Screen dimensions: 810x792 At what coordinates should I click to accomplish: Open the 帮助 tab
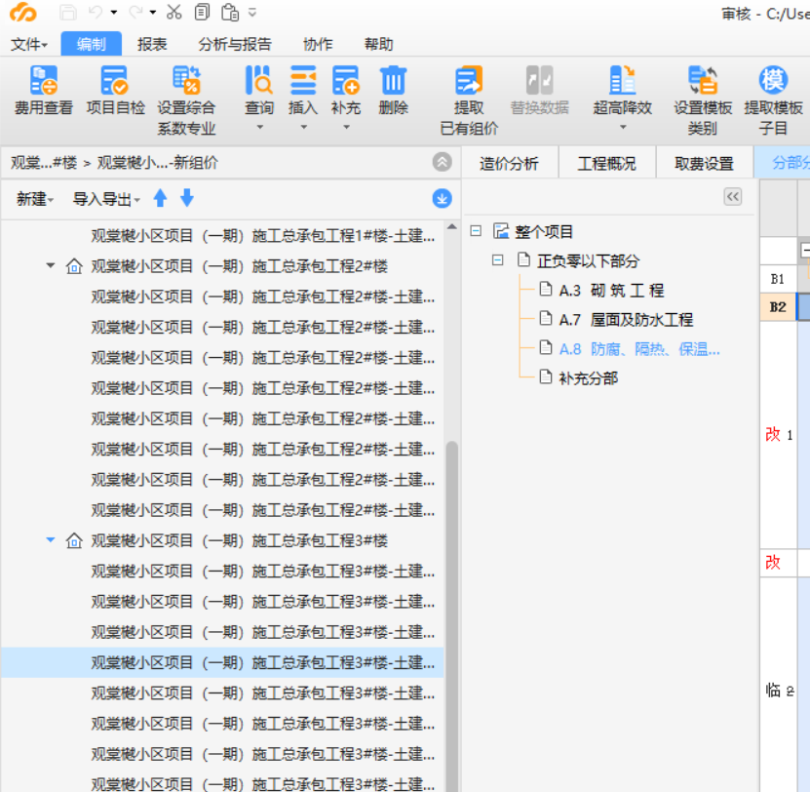click(378, 45)
